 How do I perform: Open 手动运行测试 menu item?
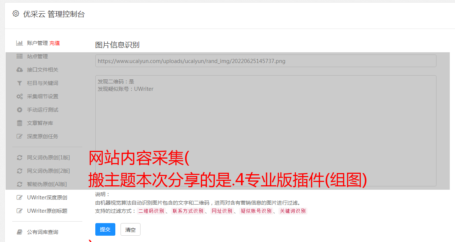43,110
